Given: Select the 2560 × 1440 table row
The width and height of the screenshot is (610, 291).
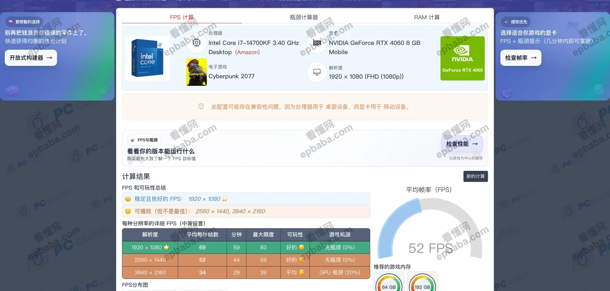Looking at the screenshot, I should point(246,260).
